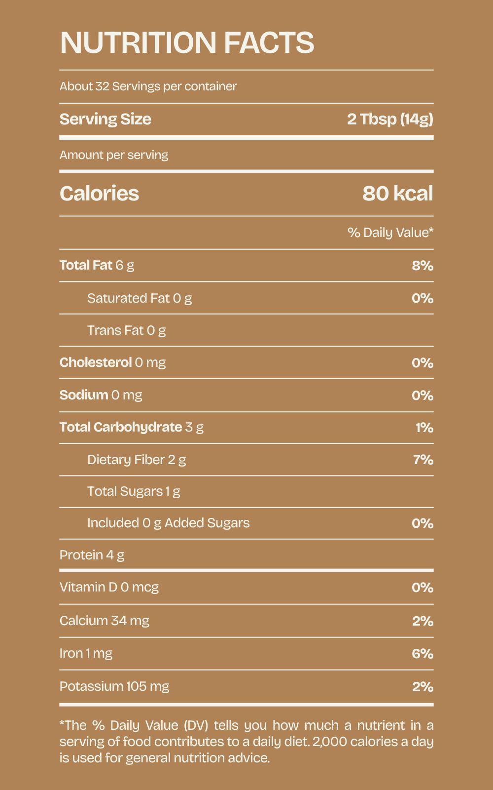Select the Total Fat 6 g row label

tap(97, 265)
